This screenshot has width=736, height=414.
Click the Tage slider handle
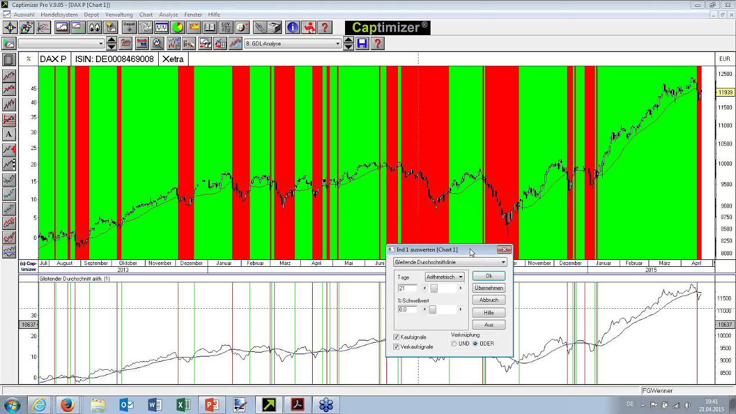[x=434, y=288]
